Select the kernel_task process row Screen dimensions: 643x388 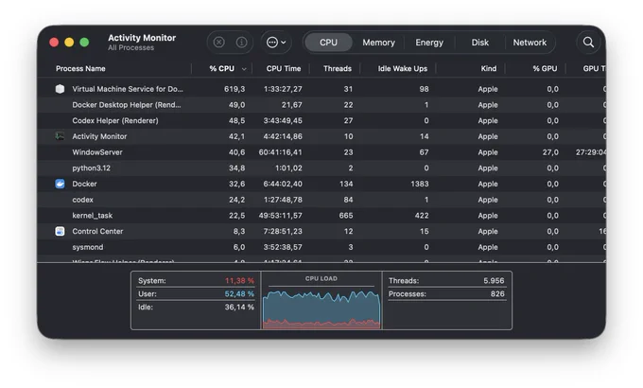click(x=321, y=215)
